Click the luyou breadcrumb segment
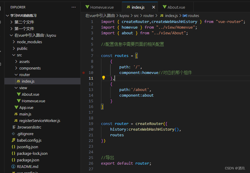This screenshot has width=250, height=173. 124,16
